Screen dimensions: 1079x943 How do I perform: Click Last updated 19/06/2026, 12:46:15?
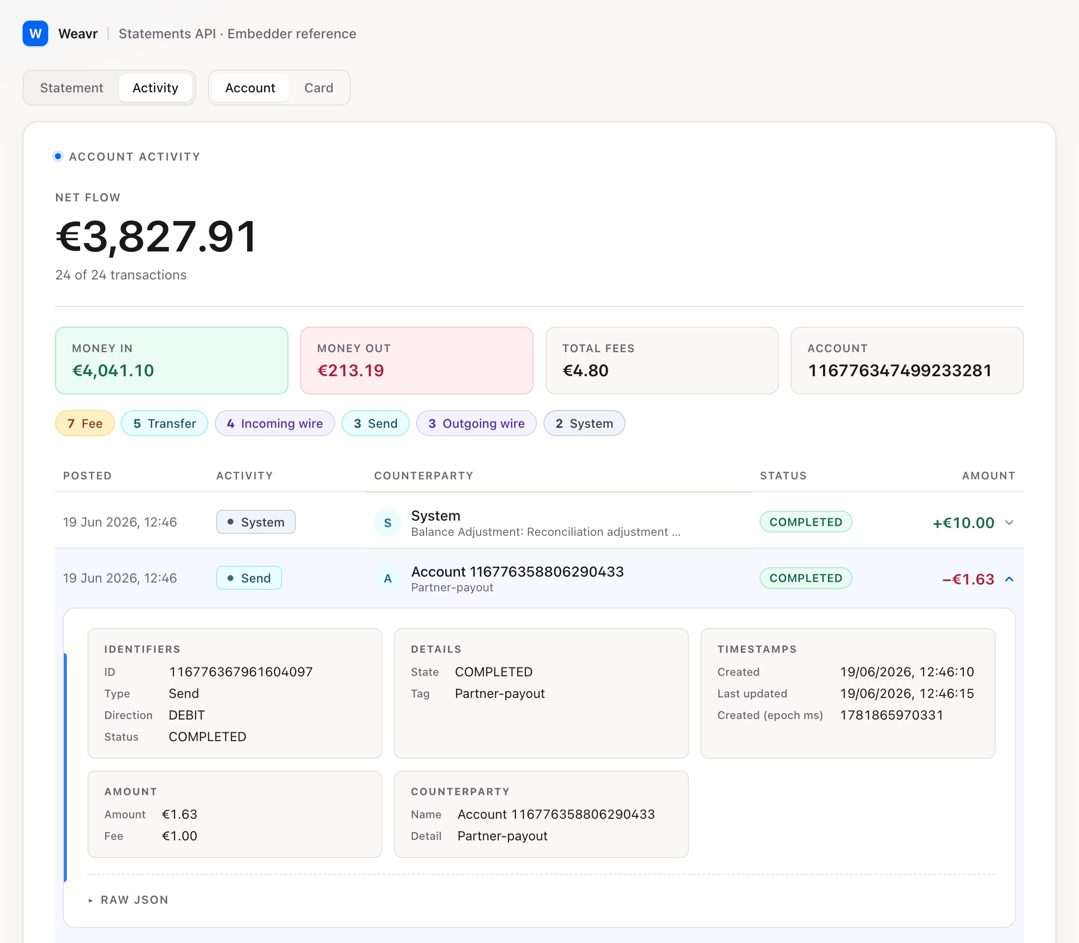(907, 693)
